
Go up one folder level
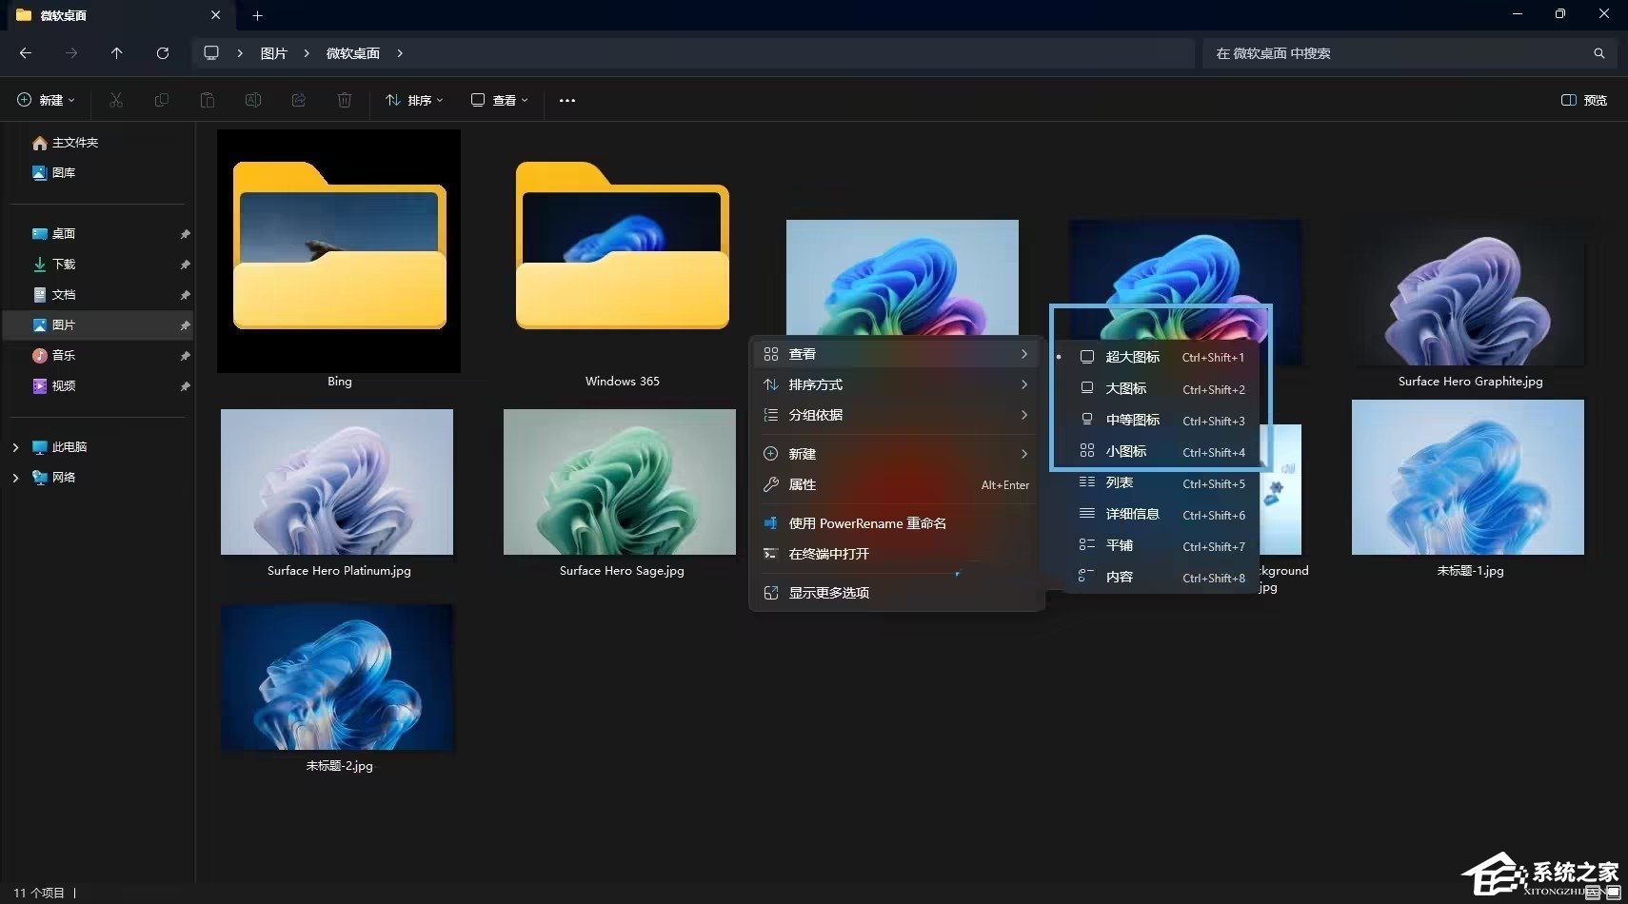click(x=116, y=53)
